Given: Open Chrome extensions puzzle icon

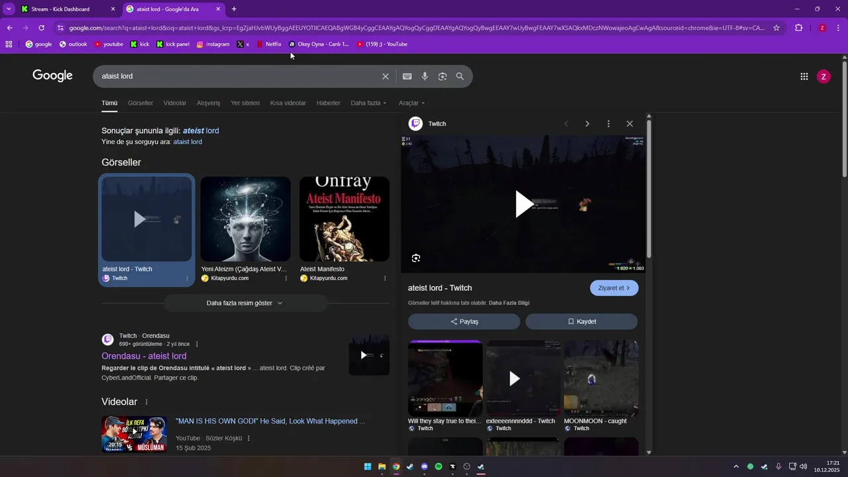Looking at the screenshot, I should click(798, 28).
